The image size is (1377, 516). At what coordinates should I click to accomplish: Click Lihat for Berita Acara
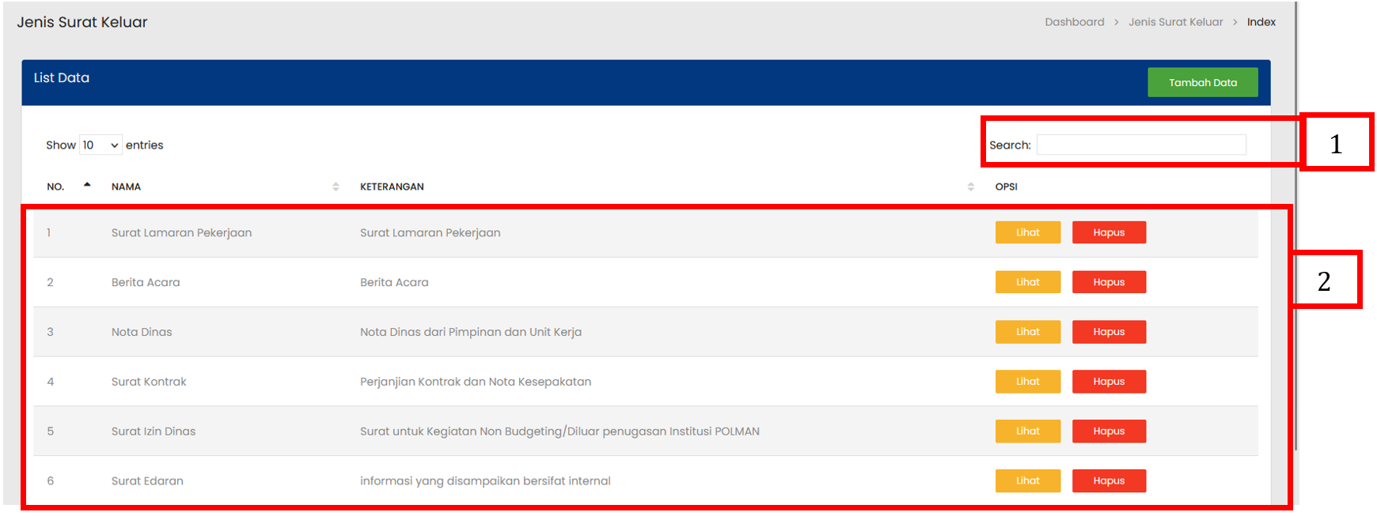[1027, 282]
